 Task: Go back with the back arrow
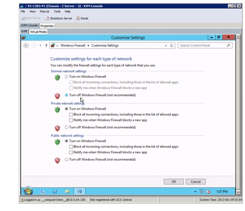[x=26, y=46]
